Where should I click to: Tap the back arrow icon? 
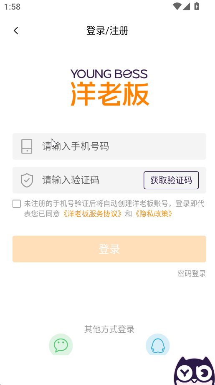(x=16, y=31)
